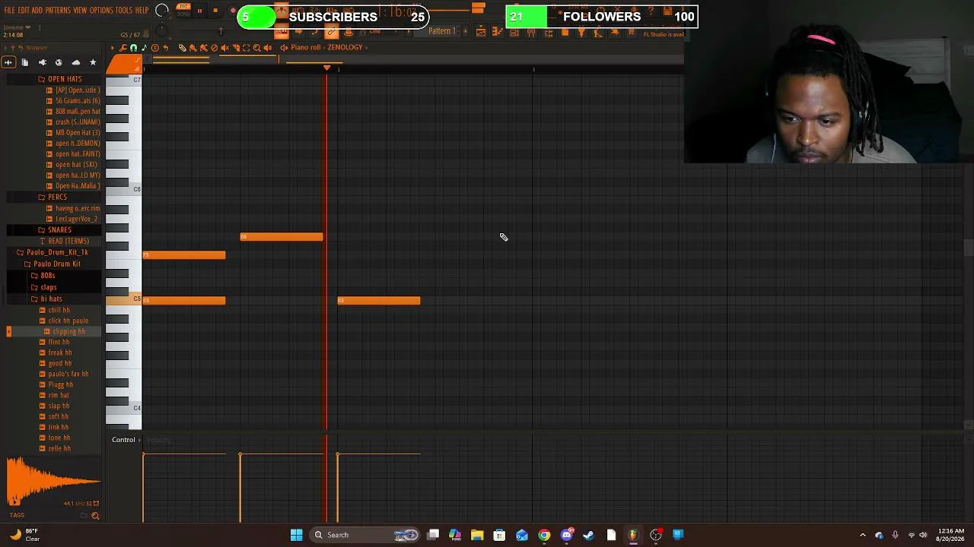Open the TOOLS menu
The height and width of the screenshot is (547, 974).
point(124,11)
